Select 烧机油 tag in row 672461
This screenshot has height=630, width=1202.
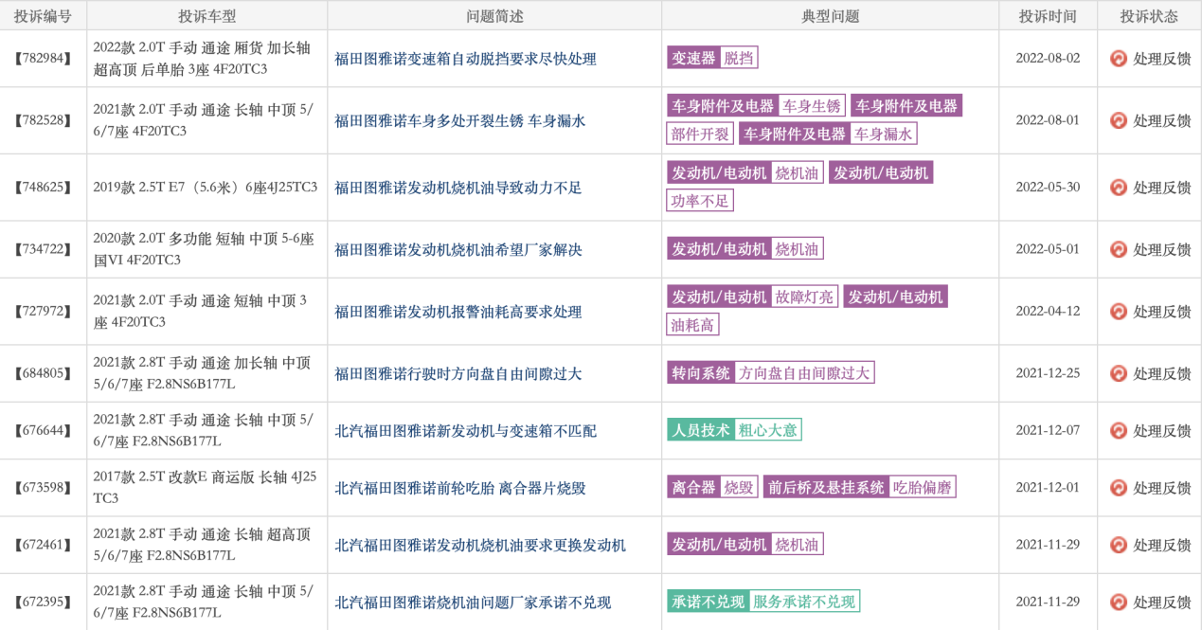click(798, 544)
